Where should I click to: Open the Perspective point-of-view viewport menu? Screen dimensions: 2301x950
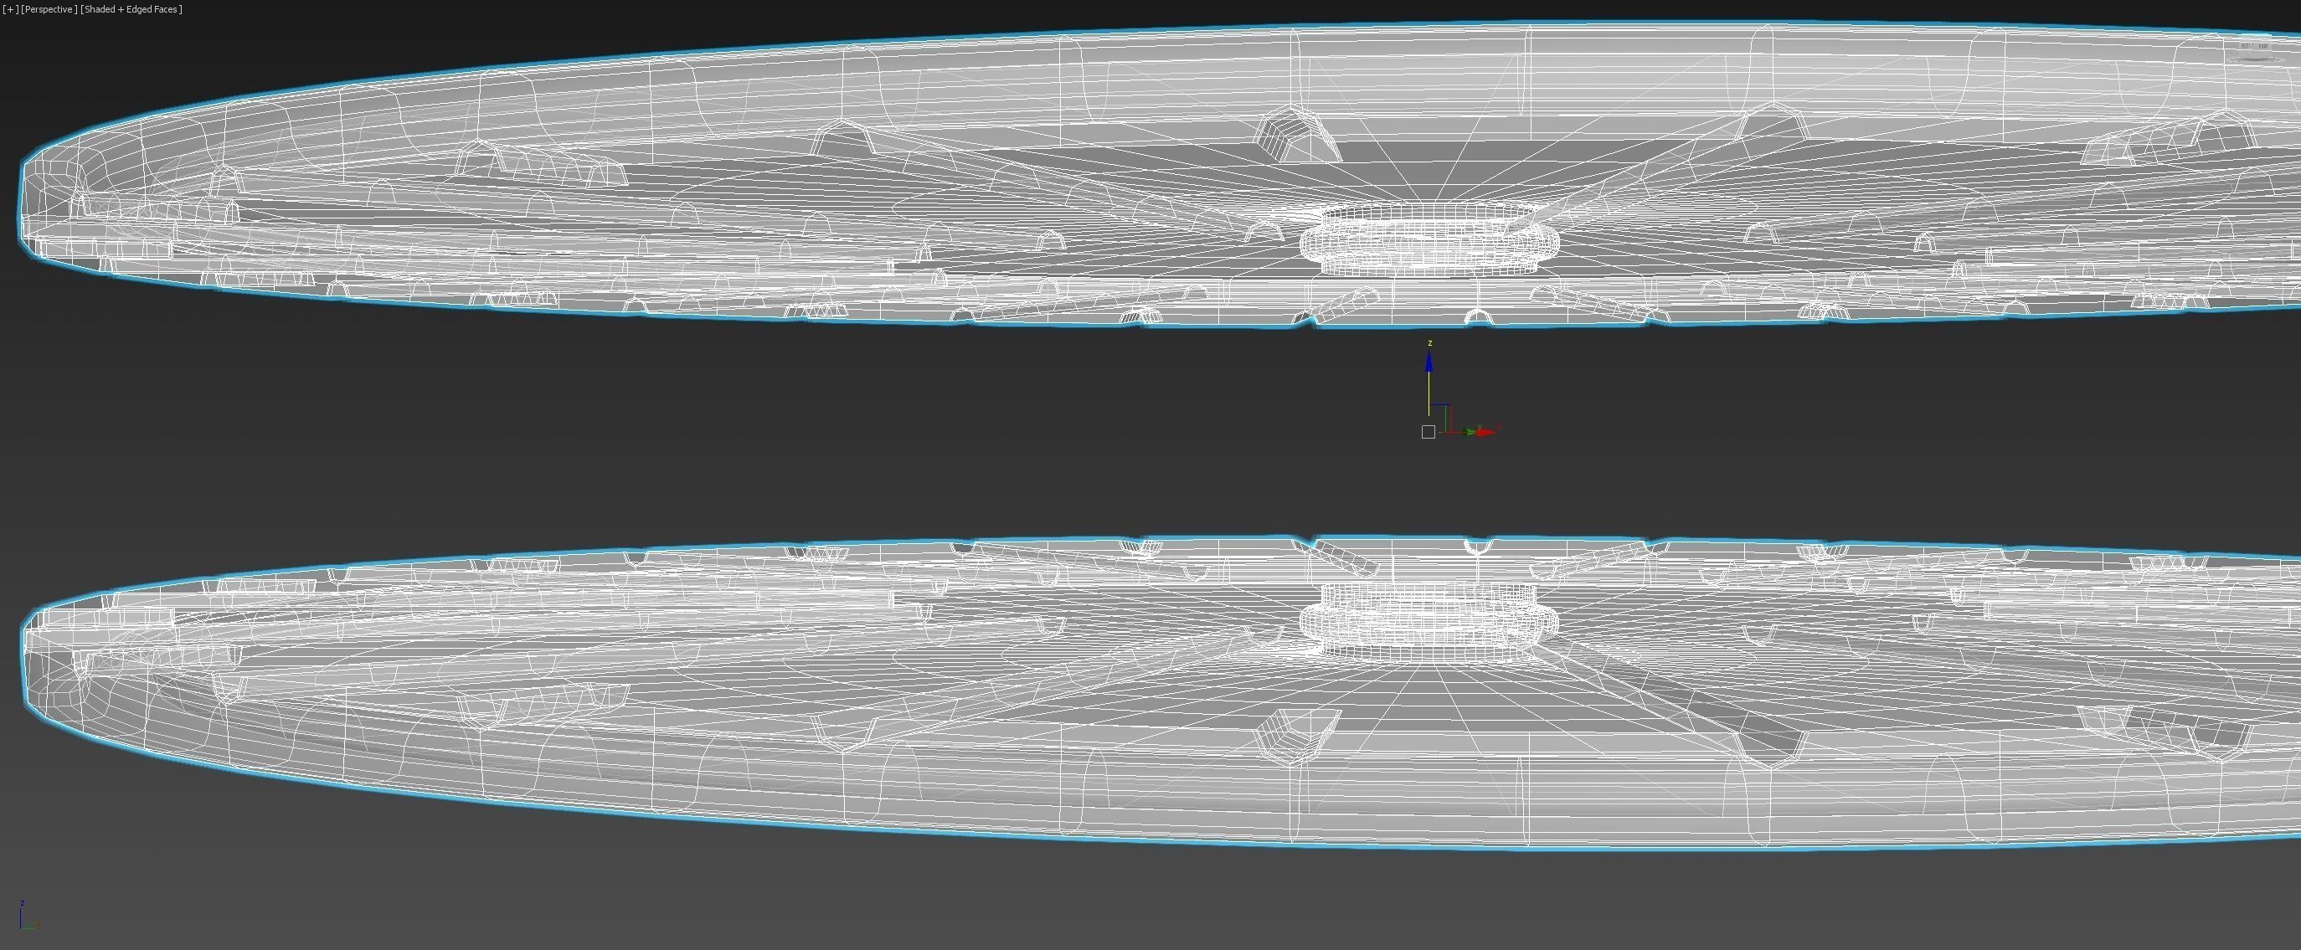[x=49, y=9]
